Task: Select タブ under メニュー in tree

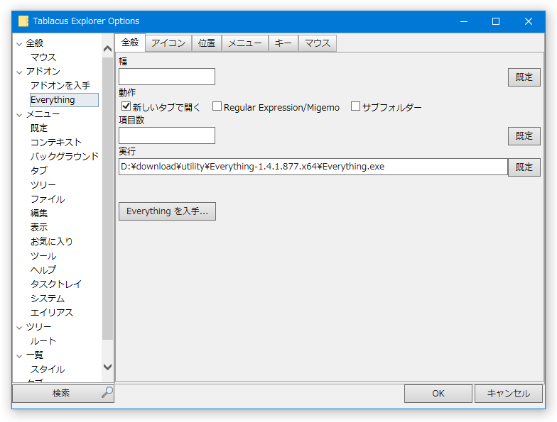Action: point(38,171)
